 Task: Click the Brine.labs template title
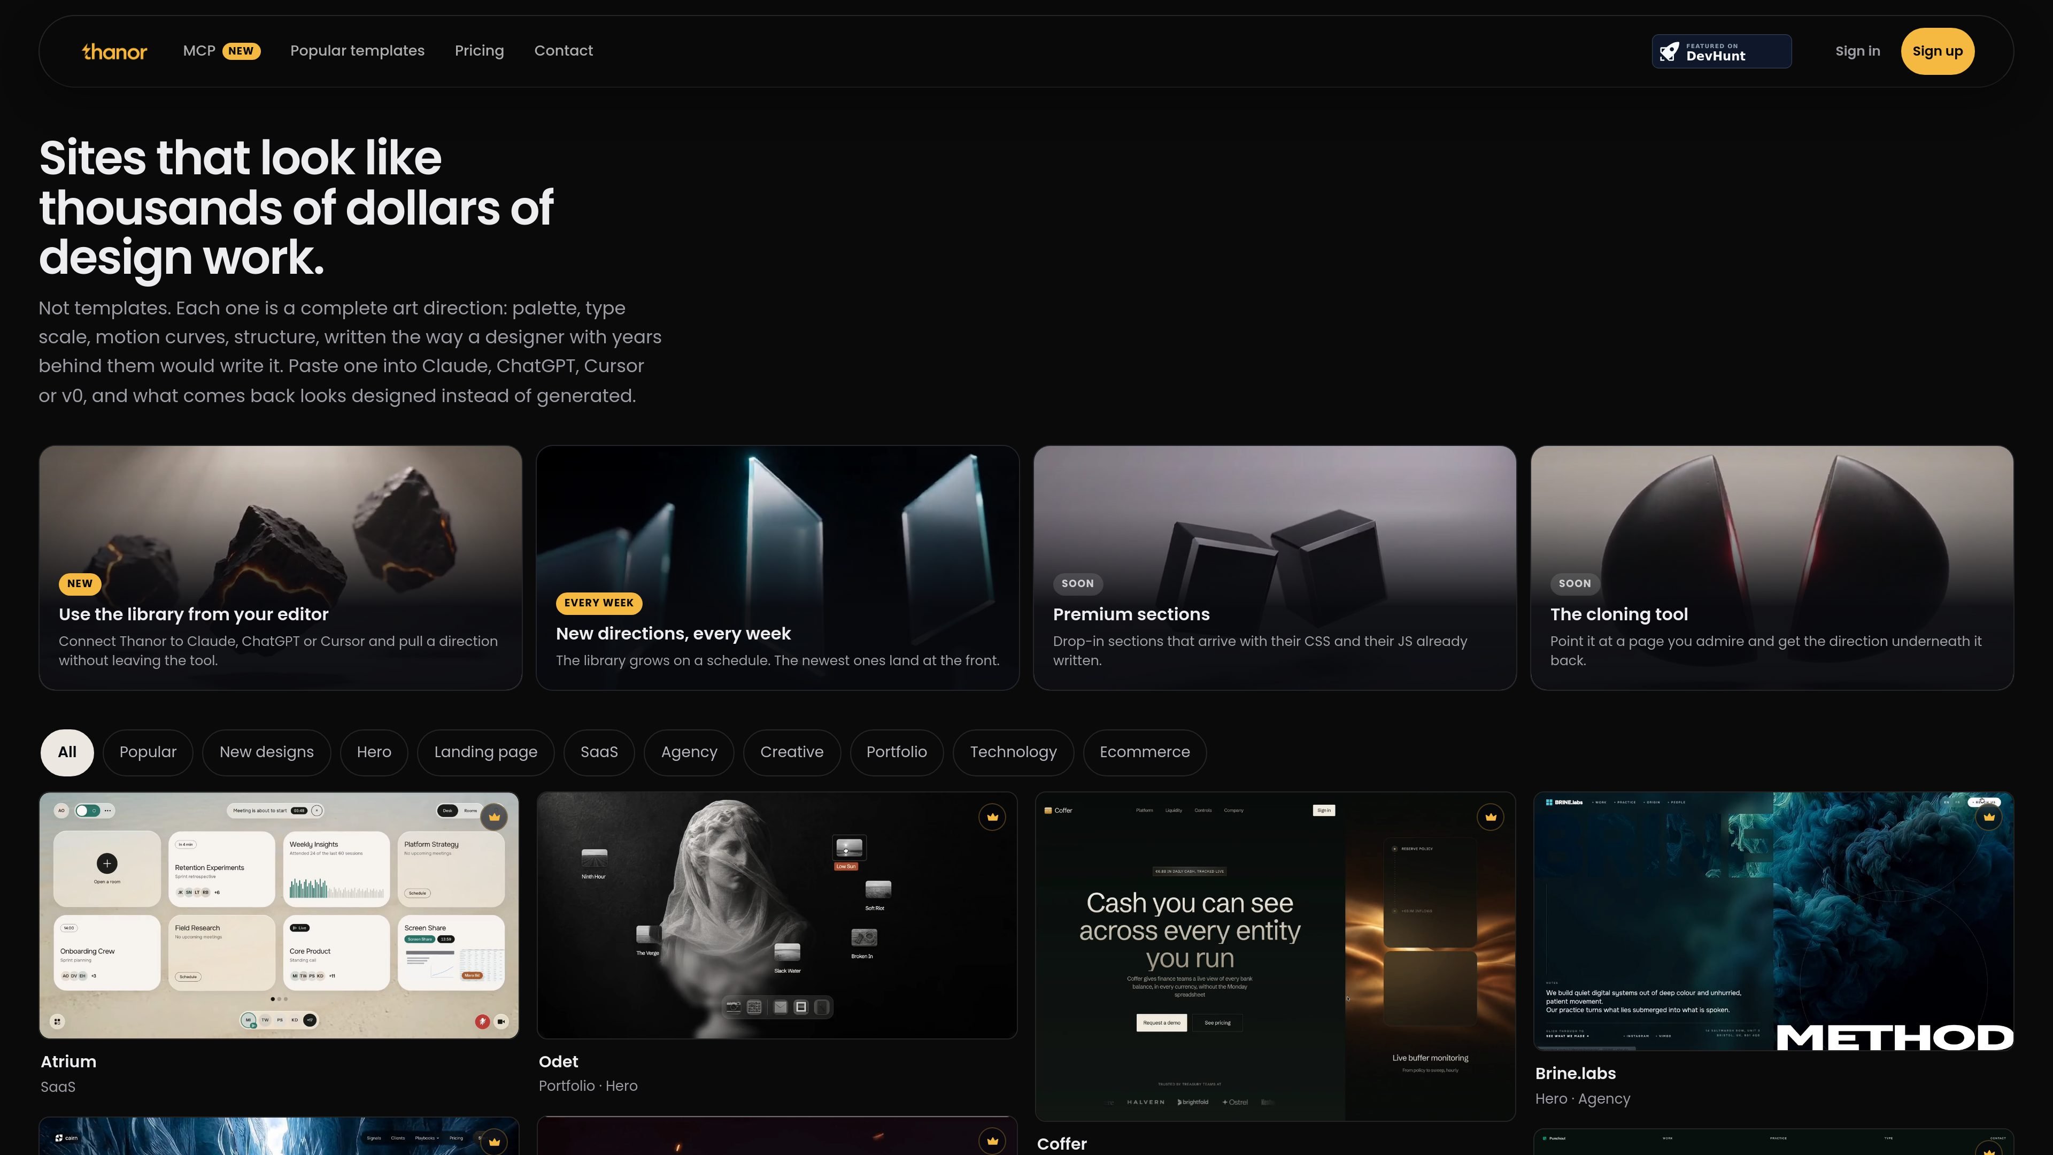click(1575, 1074)
